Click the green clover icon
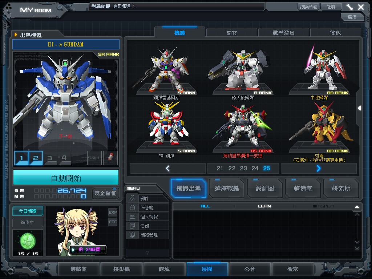This screenshot has height=279, width=372. coord(28,240)
